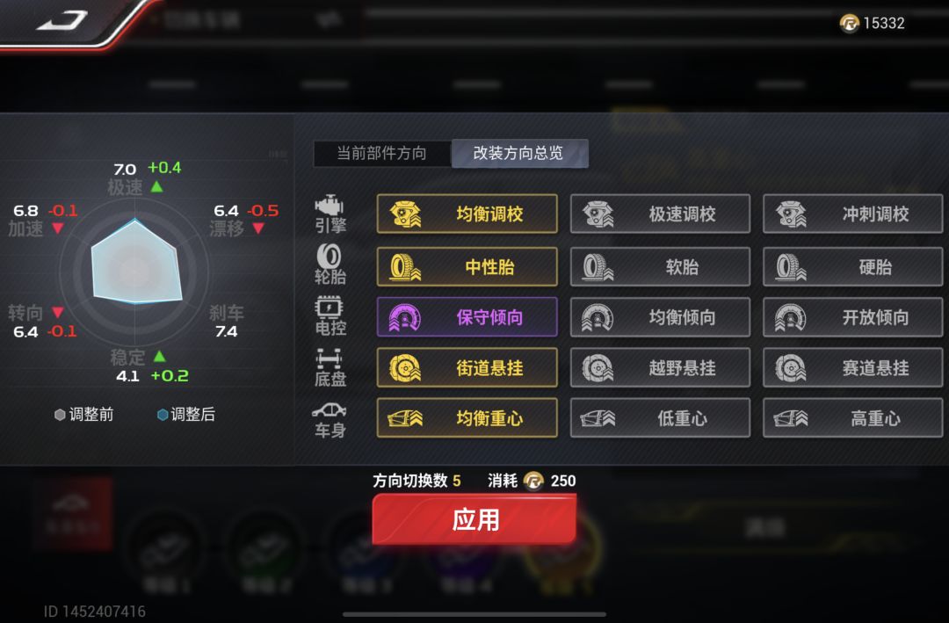Image resolution: width=949 pixels, height=623 pixels.
Task: Click the red 应用 apply button
Action: click(x=474, y=519)
